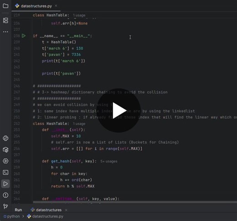This screenshot has height=221, width=237.
Task: Click 'h += ord(char)' on line 261
Action: click(76, 180)
